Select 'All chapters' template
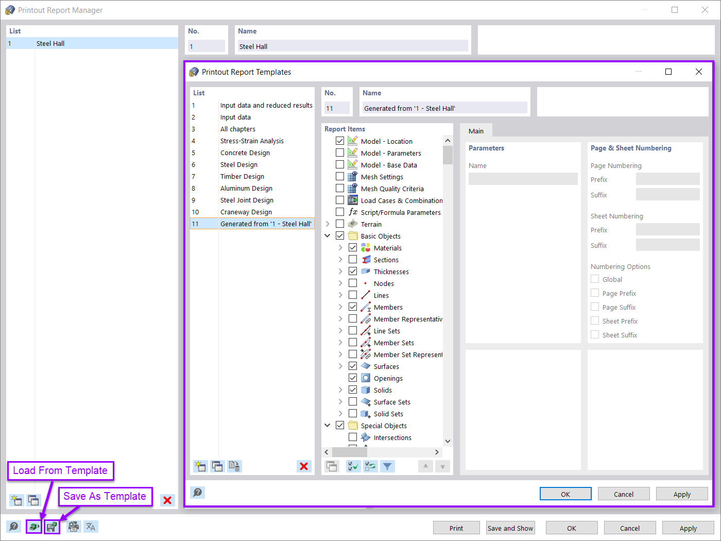 click(x=252, y=129)
